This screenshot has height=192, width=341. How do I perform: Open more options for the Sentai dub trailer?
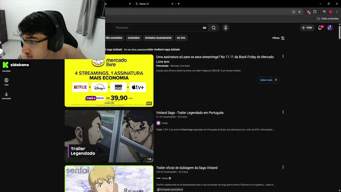click(283, 167)
